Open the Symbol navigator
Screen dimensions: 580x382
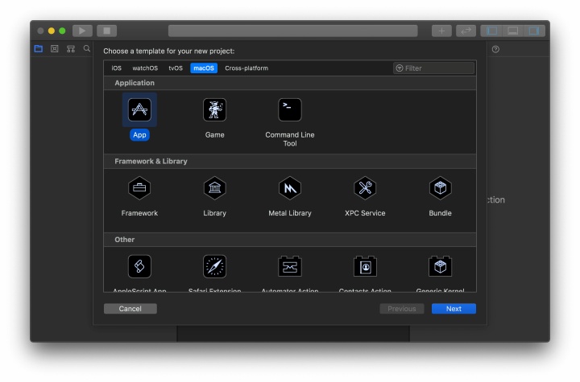[71, 49]
